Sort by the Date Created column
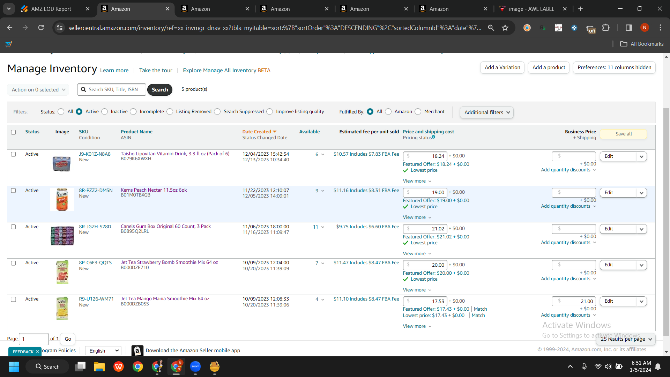The width and height of the screenshot is (670, 377). (x=259, y=132)
